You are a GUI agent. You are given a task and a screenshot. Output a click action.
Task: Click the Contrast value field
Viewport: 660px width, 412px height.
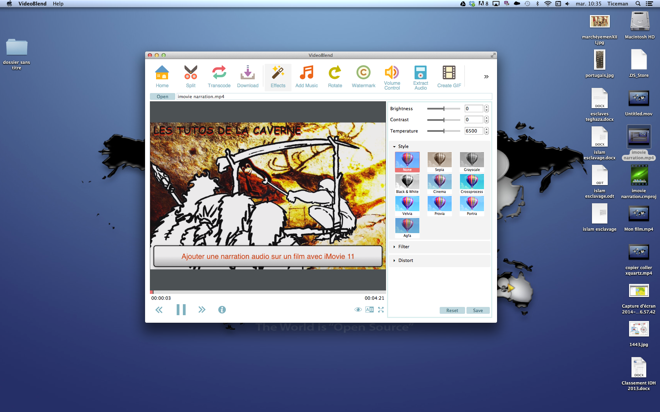click(474, 119)
